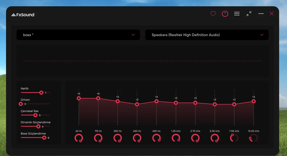Click the heart donate icon
This screenshot has height=156, width=287.
(x=213, y=14)
